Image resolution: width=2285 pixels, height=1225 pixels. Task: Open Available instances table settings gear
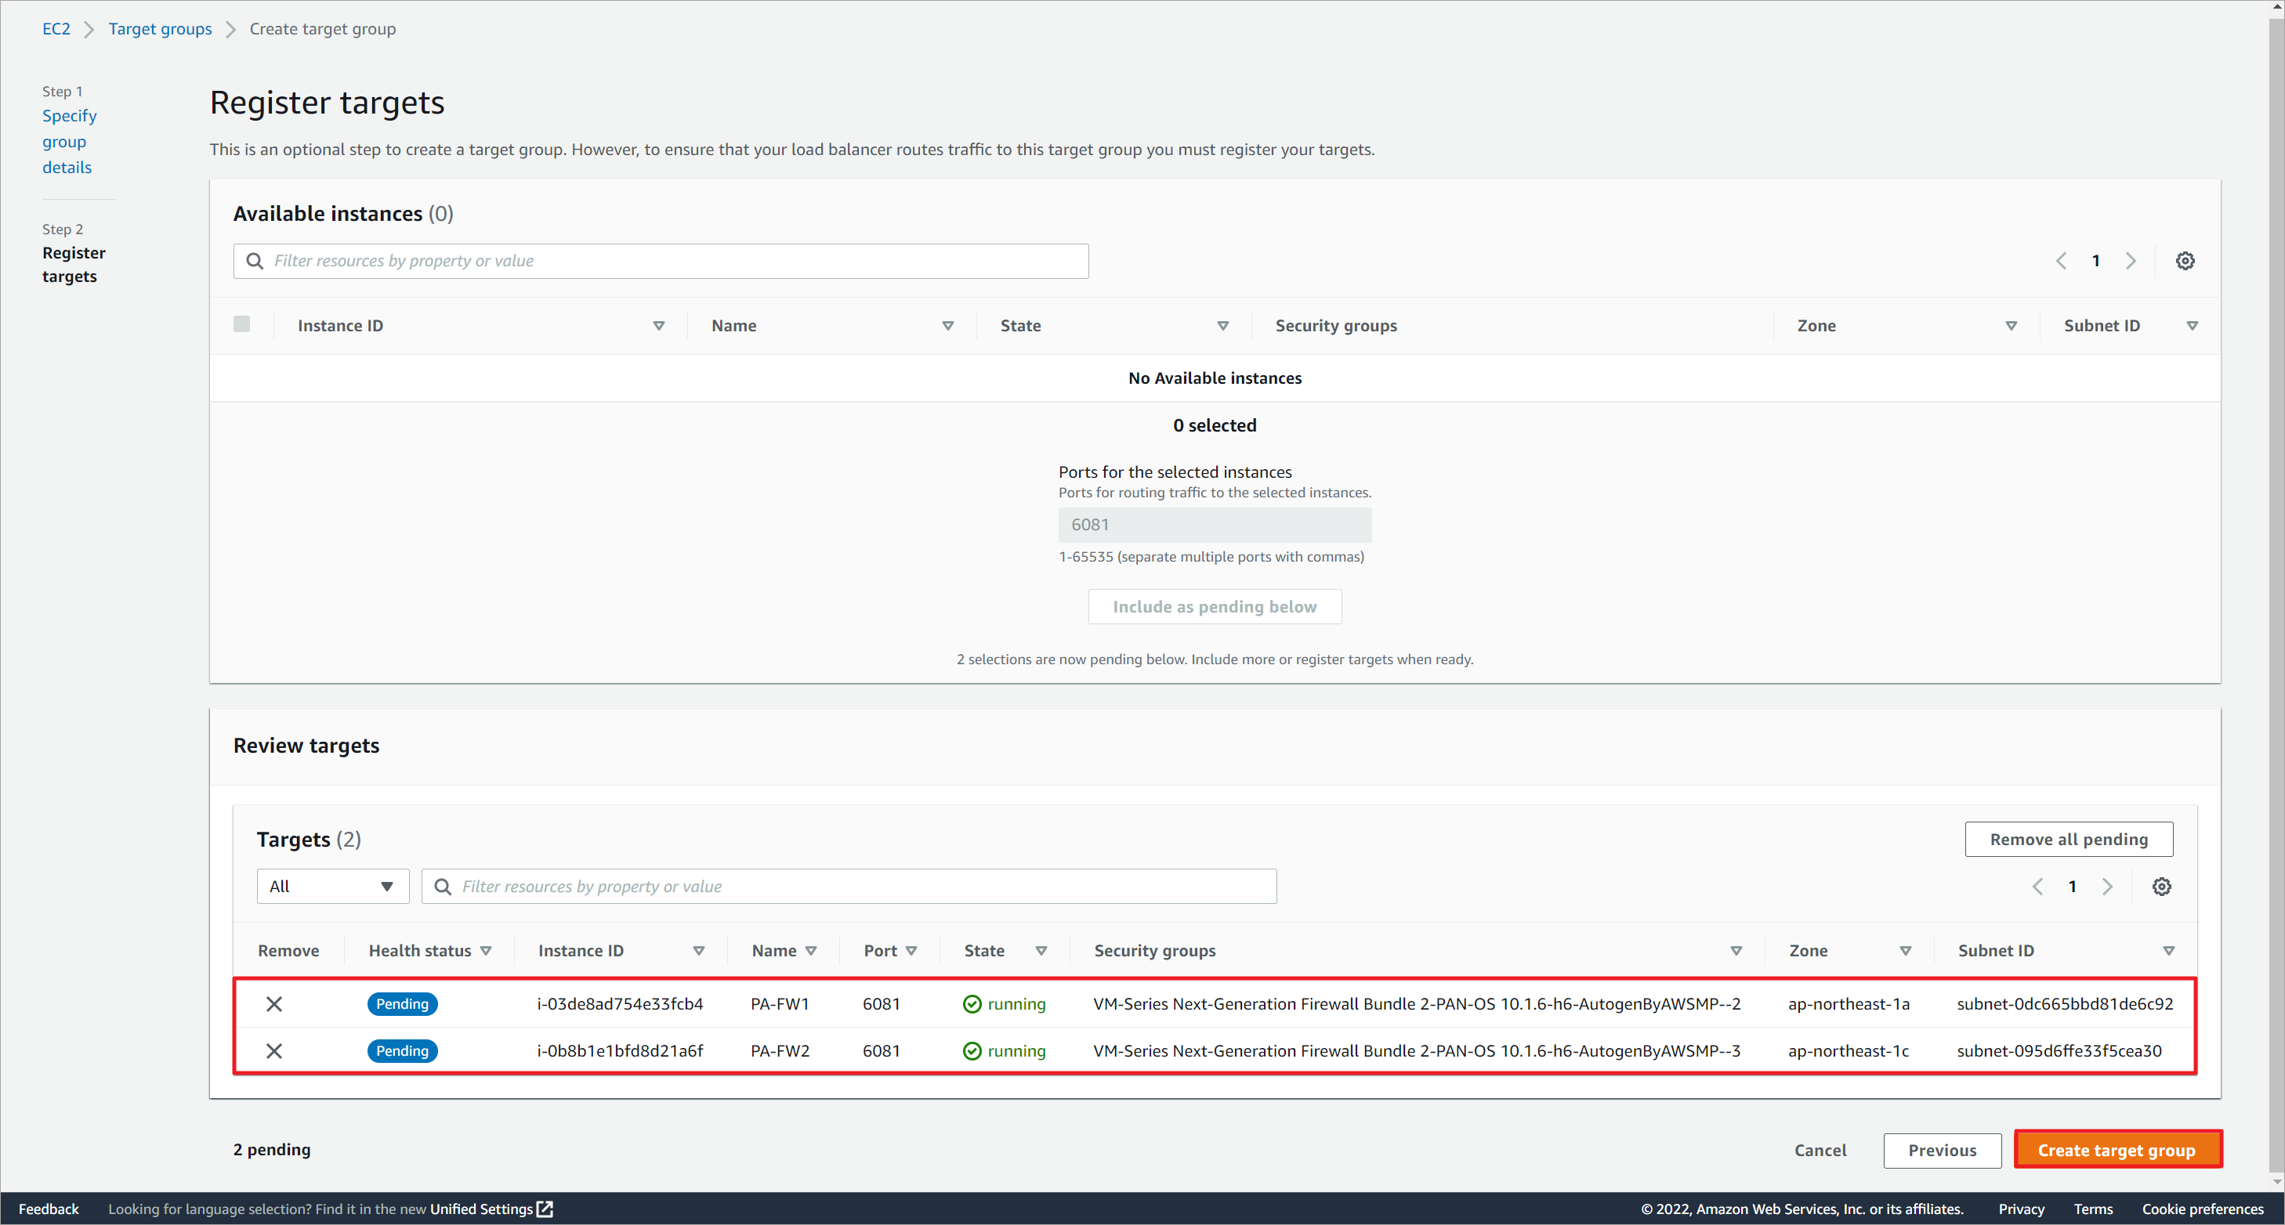[x=2185, y=261]
